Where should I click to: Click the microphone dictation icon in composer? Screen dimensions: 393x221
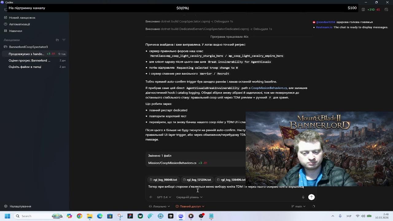pos(303,197)
